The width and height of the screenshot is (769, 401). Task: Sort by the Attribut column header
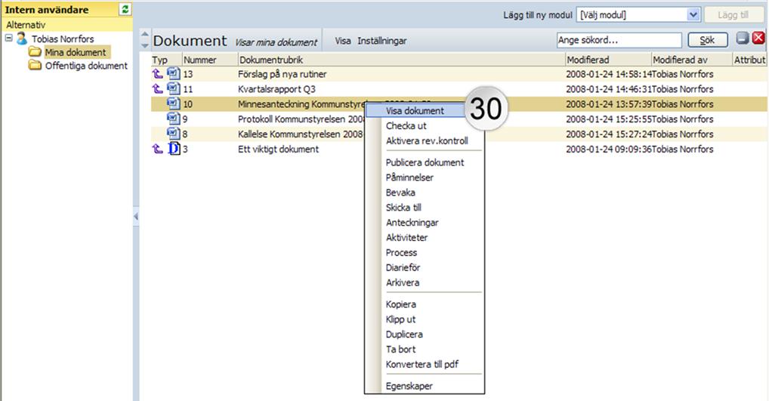point(749,60)
